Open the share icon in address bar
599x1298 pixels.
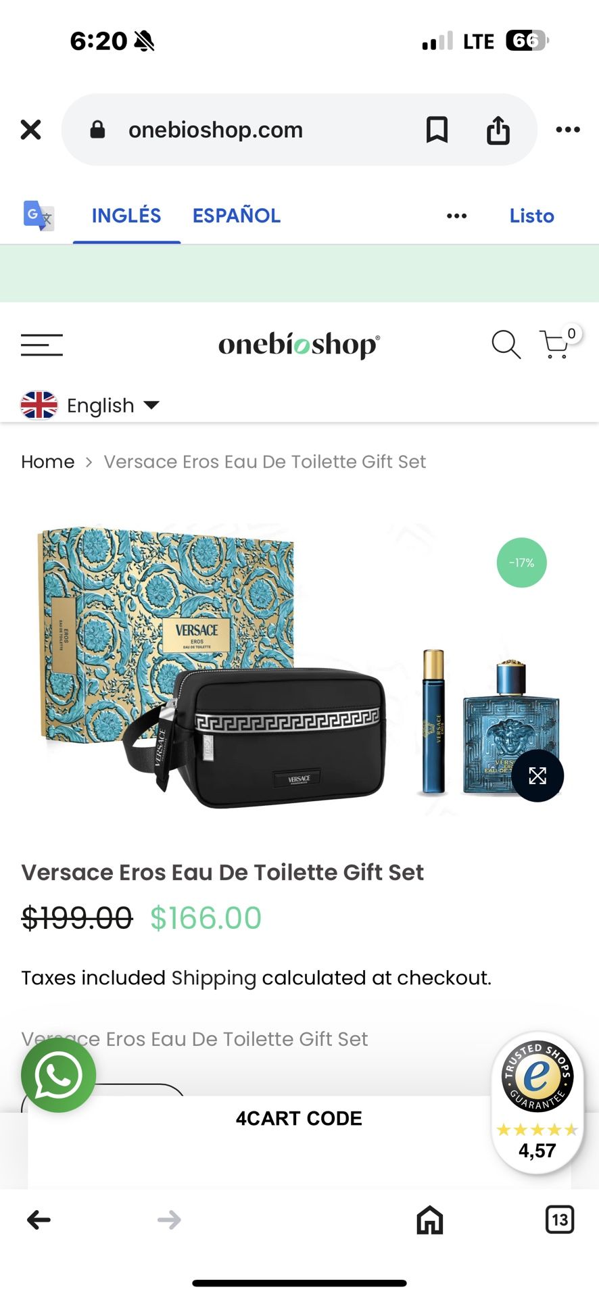click(x=498, y=130)
